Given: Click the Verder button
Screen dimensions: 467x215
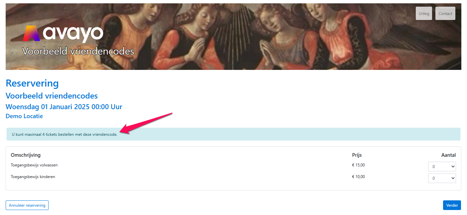Looking at the screenshot, I should [452, 205].
